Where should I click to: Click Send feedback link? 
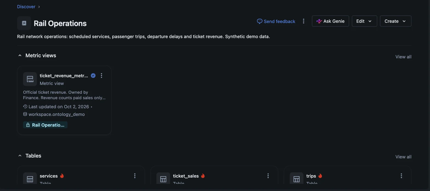[276, 21]
